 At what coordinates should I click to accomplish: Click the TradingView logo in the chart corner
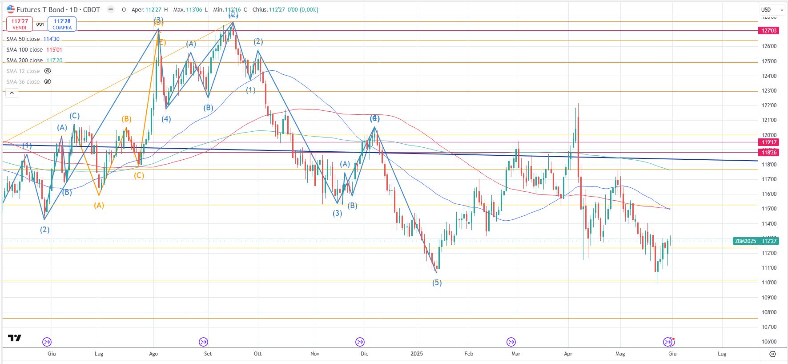15,338
